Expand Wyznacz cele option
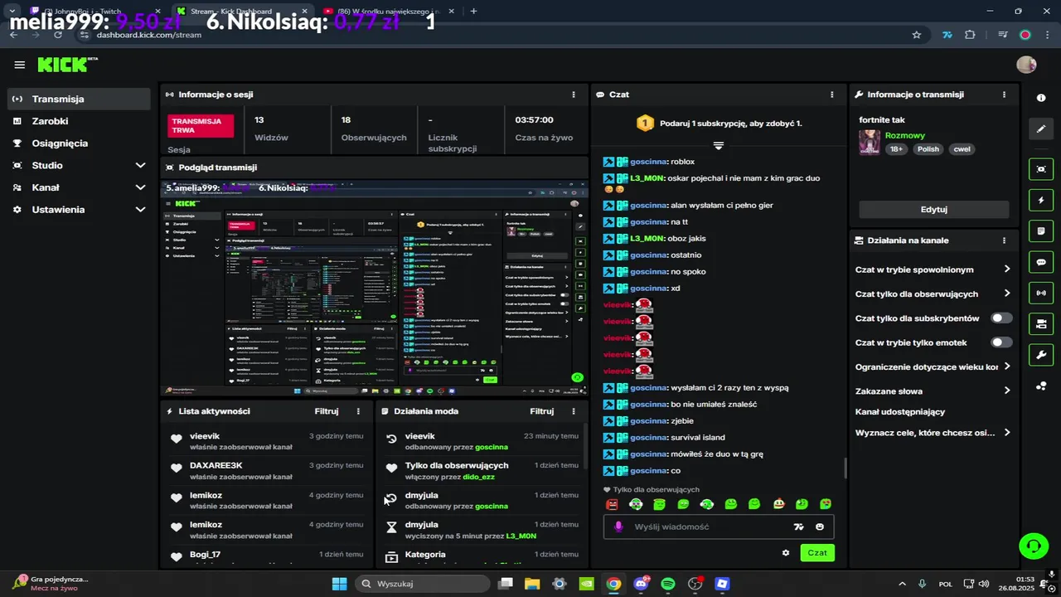Viewport: 1061px width, 597px height. point(933,433)
